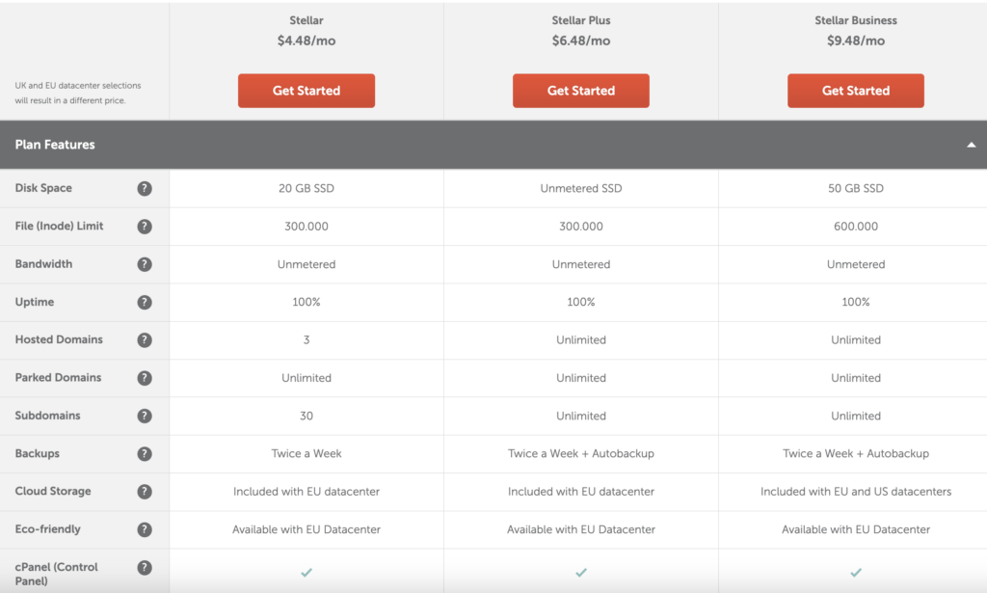The width and height of the screenshot is (987, 593).
Task: Click the Bandwidth help icon
Action: click(145, 264)
